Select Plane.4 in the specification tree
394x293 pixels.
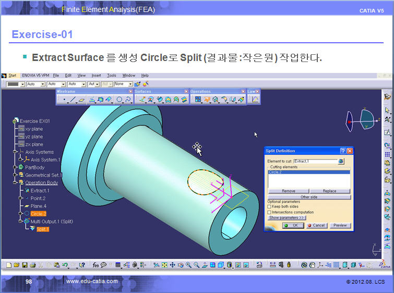[x=39, y=206]
